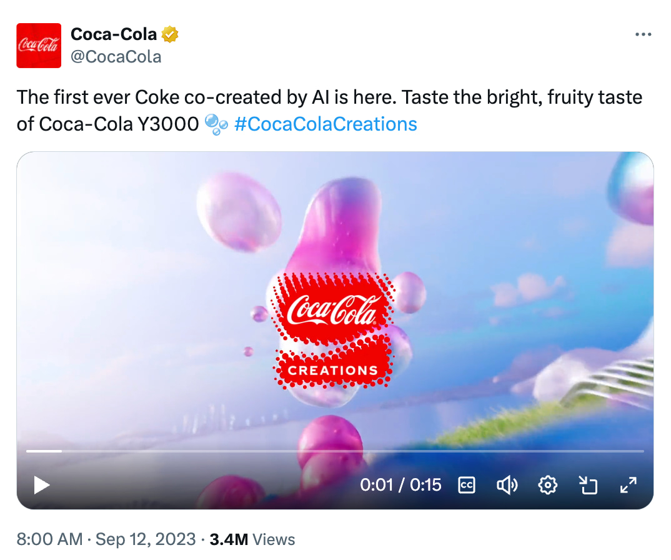Open the tweet options menu
The height and width of the screenshot is (560, 671).
[643, 34]
